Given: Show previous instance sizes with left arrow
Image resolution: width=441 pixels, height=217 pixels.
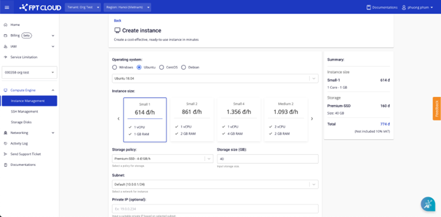Looking at the screenshot, I should (x=118, y=119).
